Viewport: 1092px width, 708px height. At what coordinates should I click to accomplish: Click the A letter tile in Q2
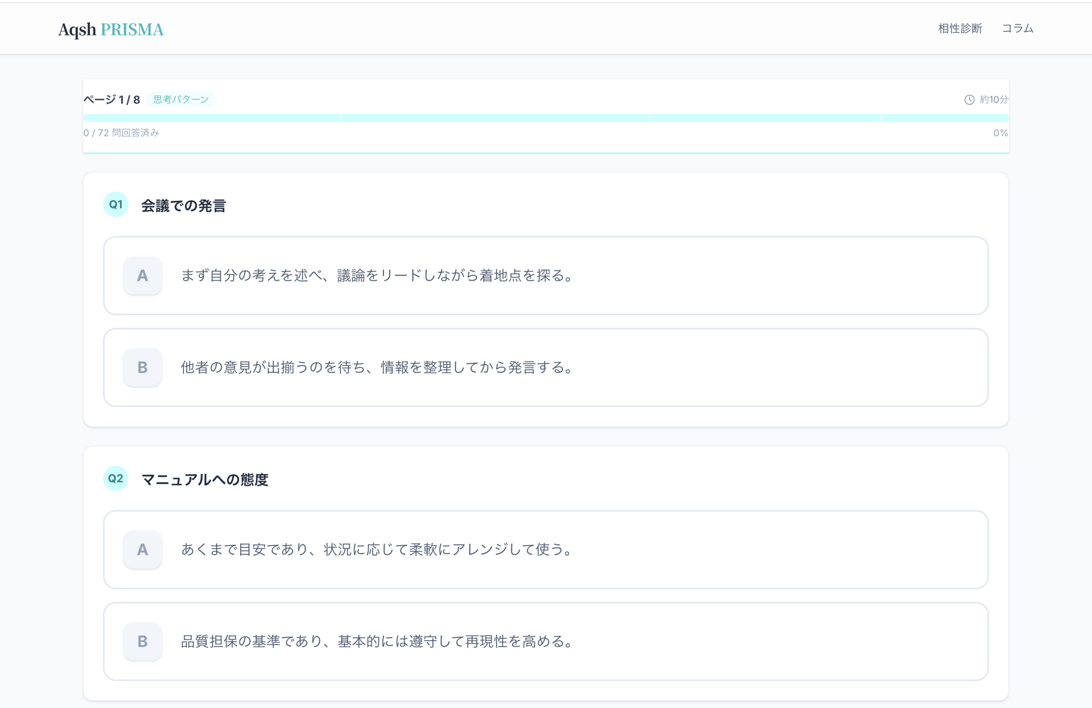coord(142,549)
